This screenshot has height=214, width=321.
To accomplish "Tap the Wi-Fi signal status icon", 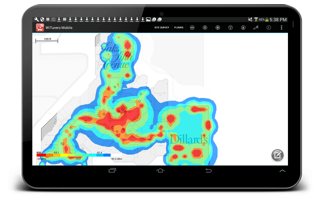I will pyautogui.click(x=256, y=19).
